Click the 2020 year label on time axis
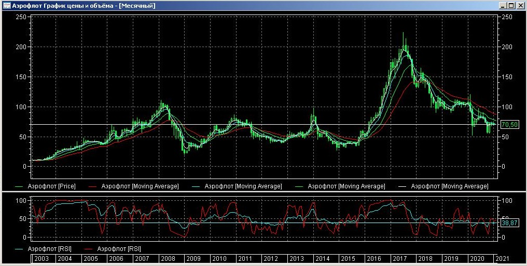The height and width of the screenshot is (266, 527). (x=477, y=259)
